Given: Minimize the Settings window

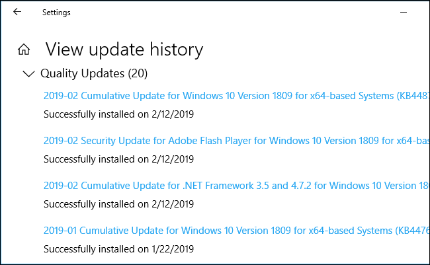Looking at the screenshot, I should (x=404, y=12).
